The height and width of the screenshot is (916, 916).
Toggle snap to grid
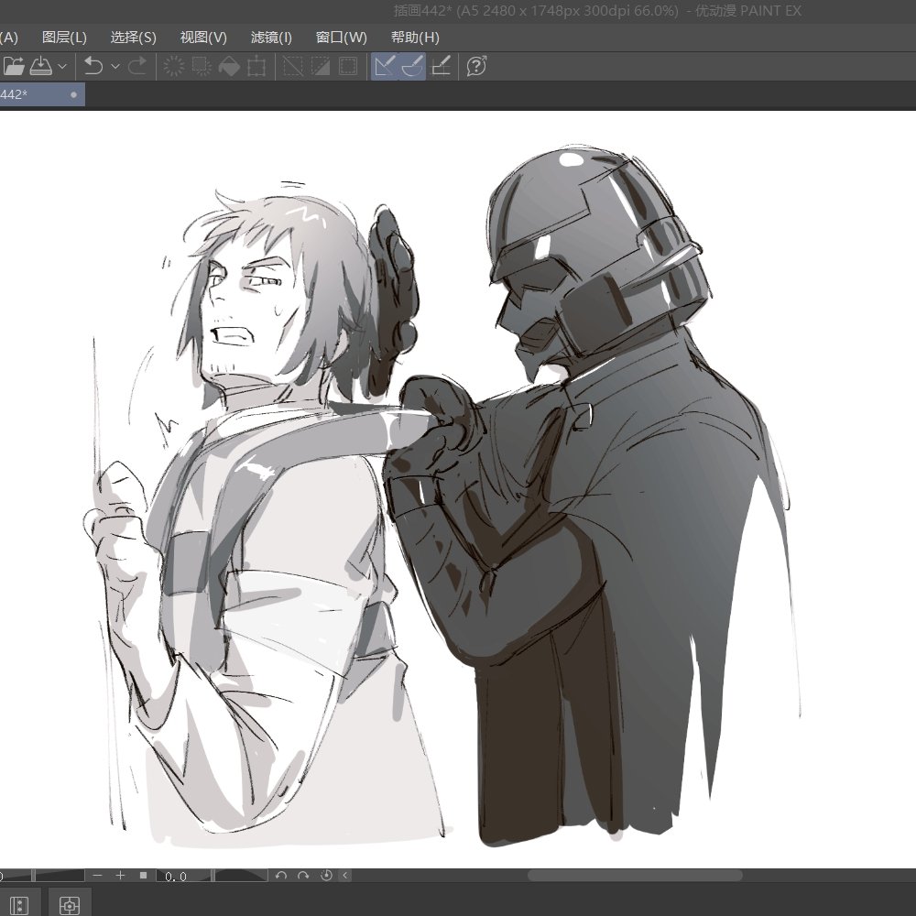pos(441,66)
